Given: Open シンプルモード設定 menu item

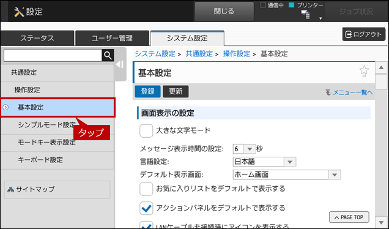Looking at the screenshot, I should (x=57, y=125).
